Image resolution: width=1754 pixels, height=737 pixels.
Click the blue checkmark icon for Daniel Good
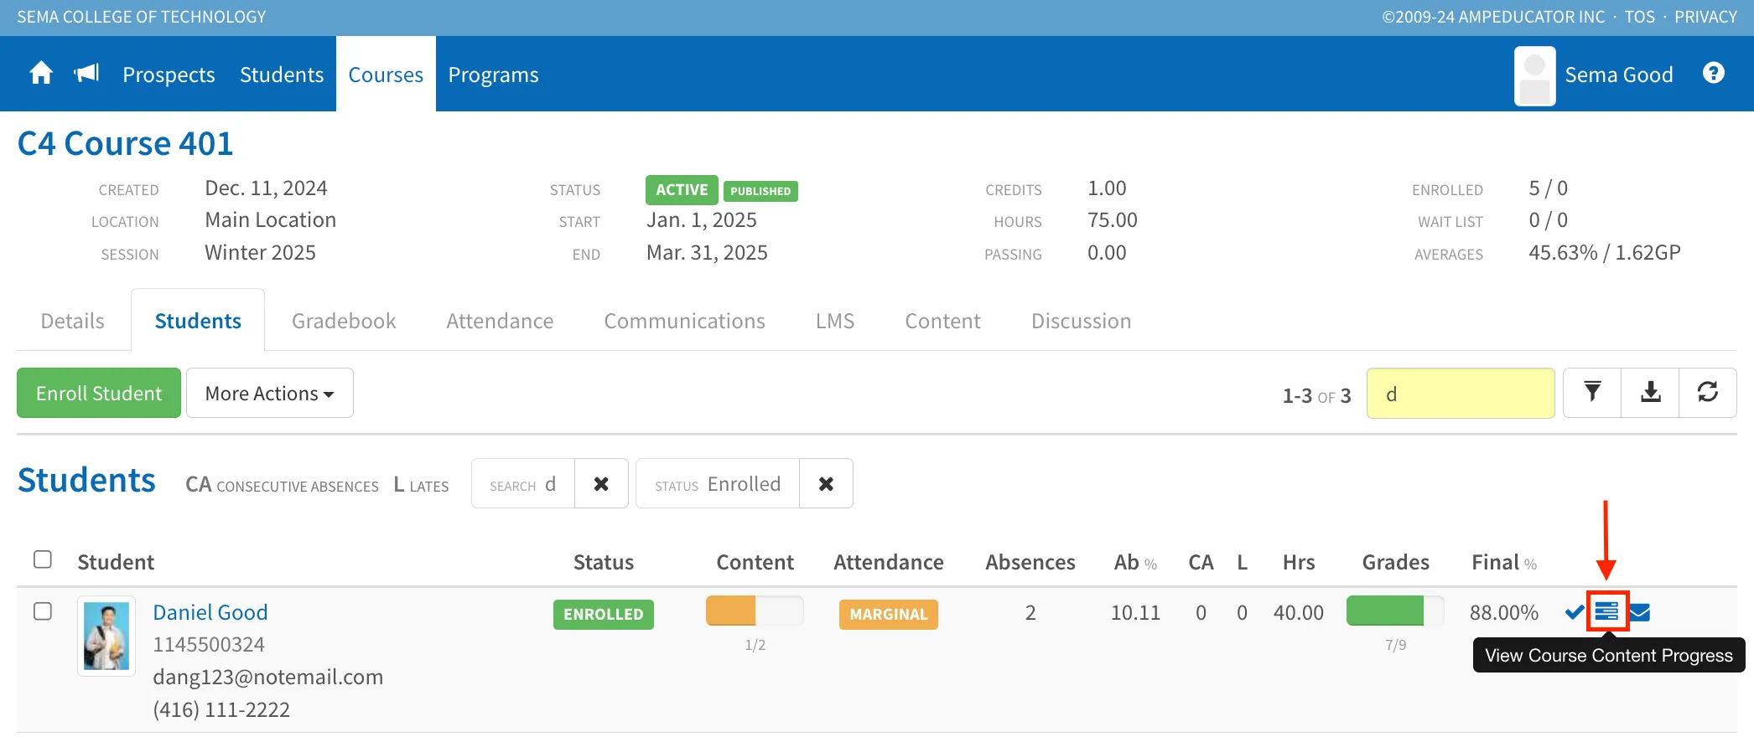[1575, 612]
